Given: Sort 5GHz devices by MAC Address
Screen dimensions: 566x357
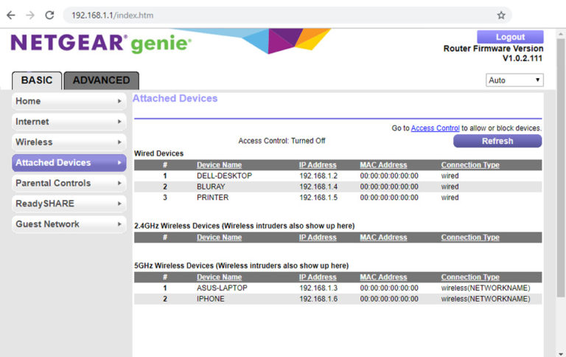Looking at the screenshot, I should click(x=383, y=277).
